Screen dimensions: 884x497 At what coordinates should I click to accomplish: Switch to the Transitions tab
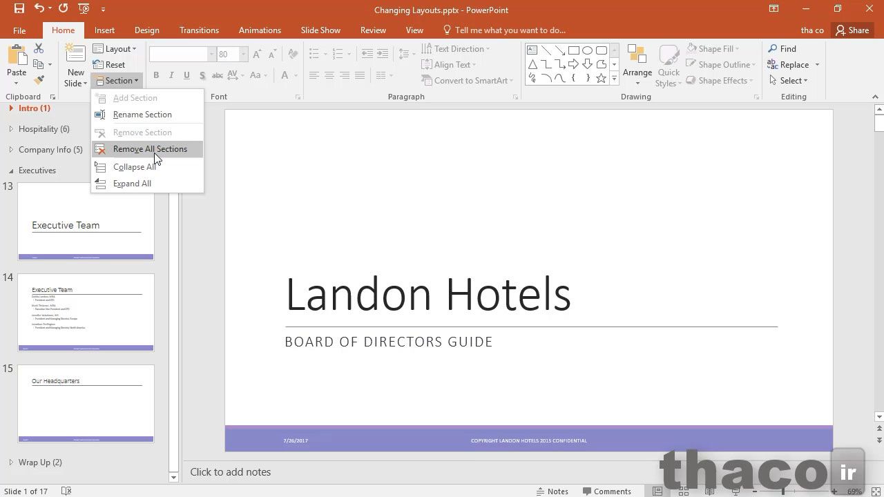(199, 30)
